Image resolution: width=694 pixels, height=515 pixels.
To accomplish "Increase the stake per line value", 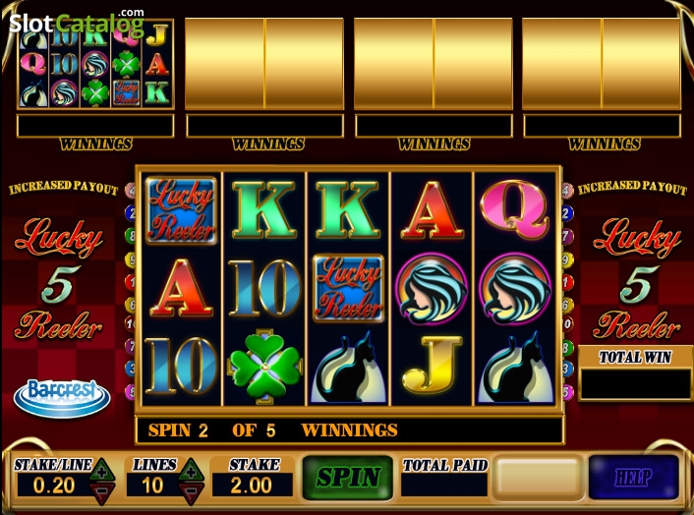I will pyautogui.click(x=102, y=470).
